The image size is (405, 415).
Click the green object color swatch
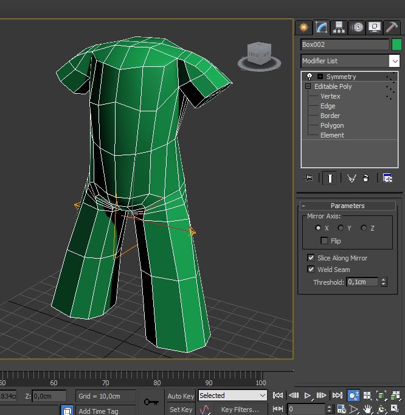coord(396,44)
